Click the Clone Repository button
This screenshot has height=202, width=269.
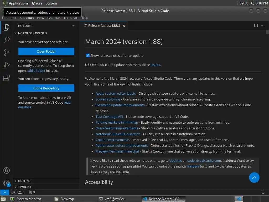(46, 88)
